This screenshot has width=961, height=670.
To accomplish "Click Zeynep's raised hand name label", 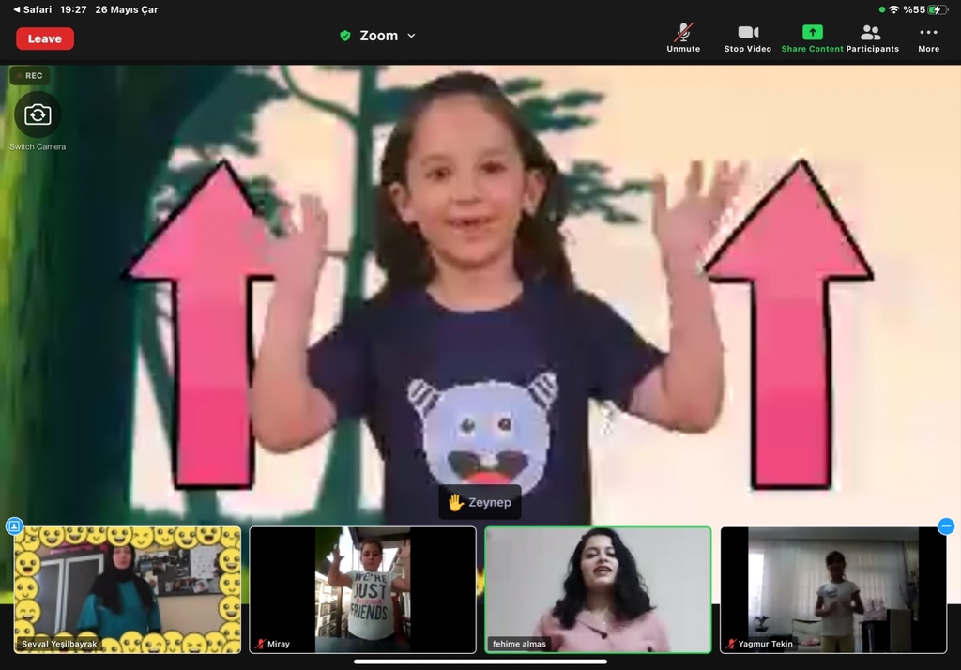I will (x=480, y=503).
